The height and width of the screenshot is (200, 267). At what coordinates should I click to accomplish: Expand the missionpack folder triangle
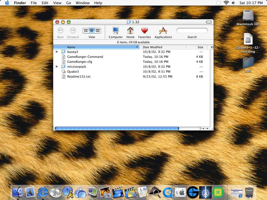pos(57,66)
